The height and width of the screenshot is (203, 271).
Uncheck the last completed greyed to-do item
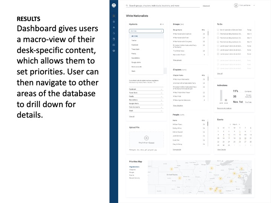pos(218,68)
